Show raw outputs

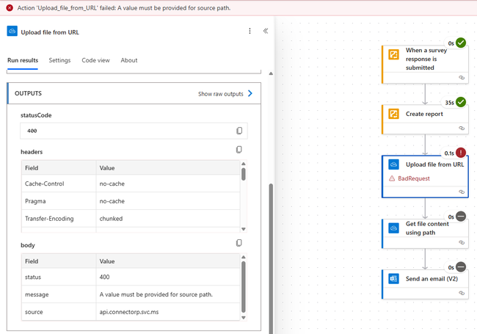[225, 94]
